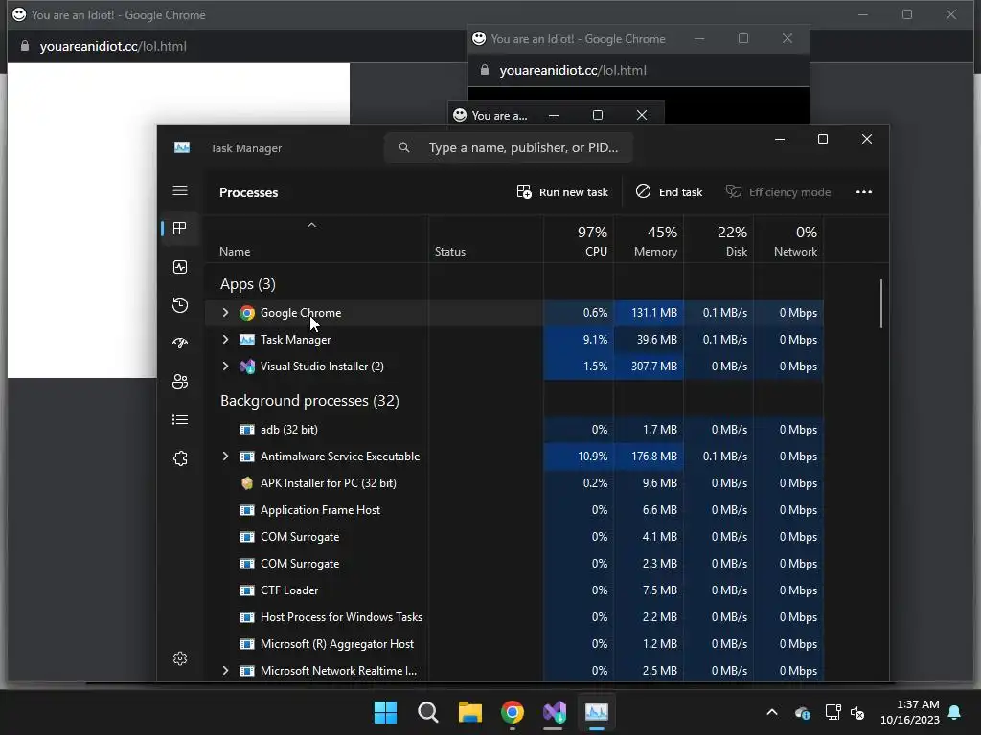Open the three-dots more options menu
This screenshot has height=735, width=981.
864,191
